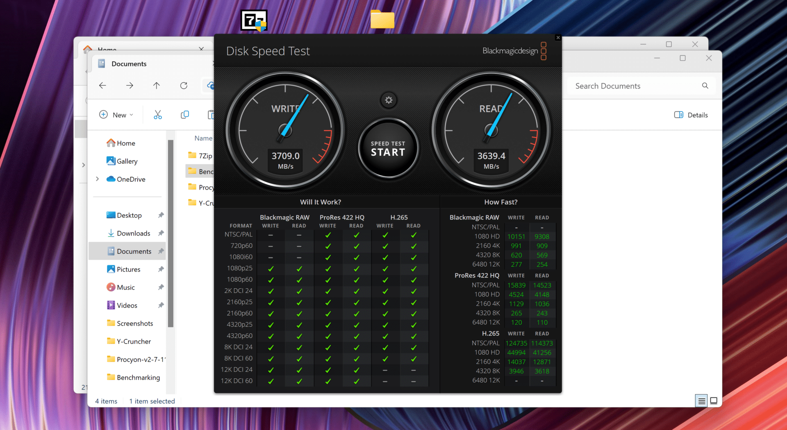This screenshot has width=787, height=430.
Task: Start the disk speed test
Action: 388,148
